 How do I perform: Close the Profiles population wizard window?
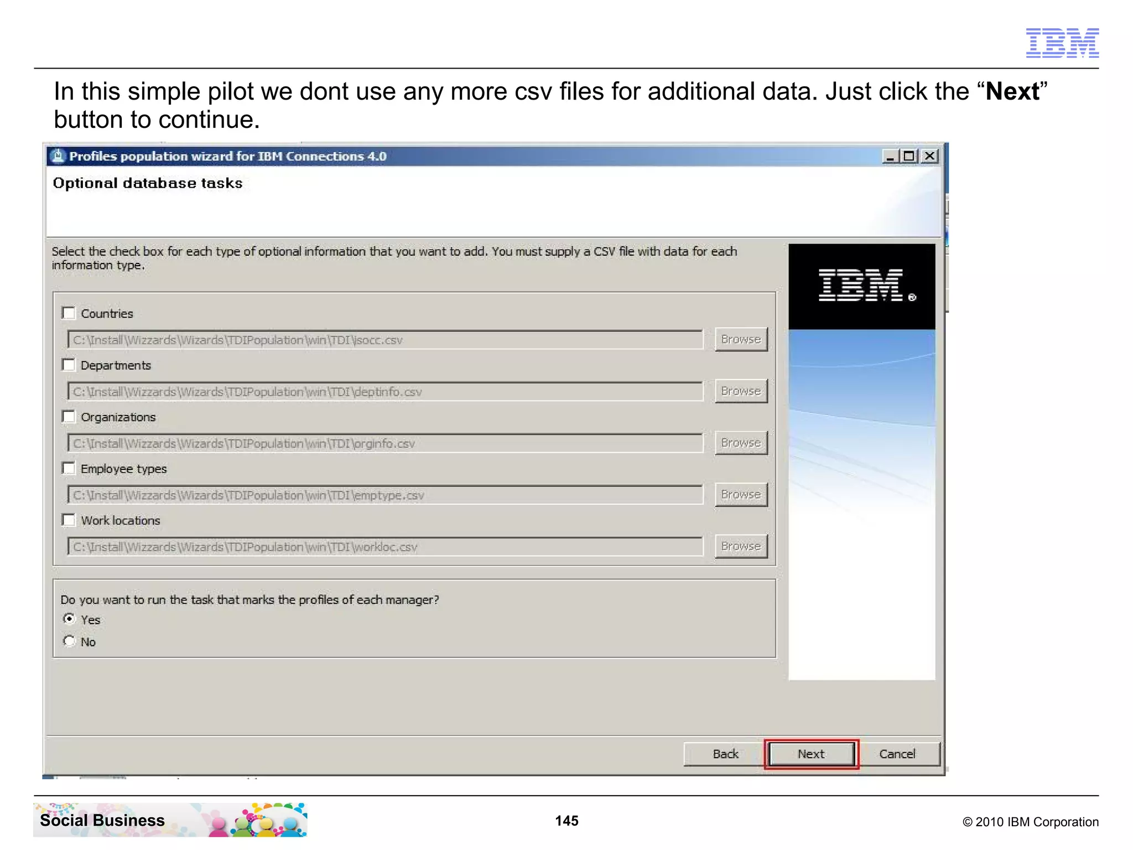(x=930, y=157)
